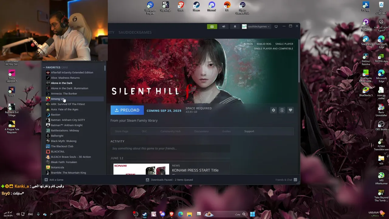Select Amnesia: The Bunker
Viewport: 389px width, 219px height.
coord(64,94)
